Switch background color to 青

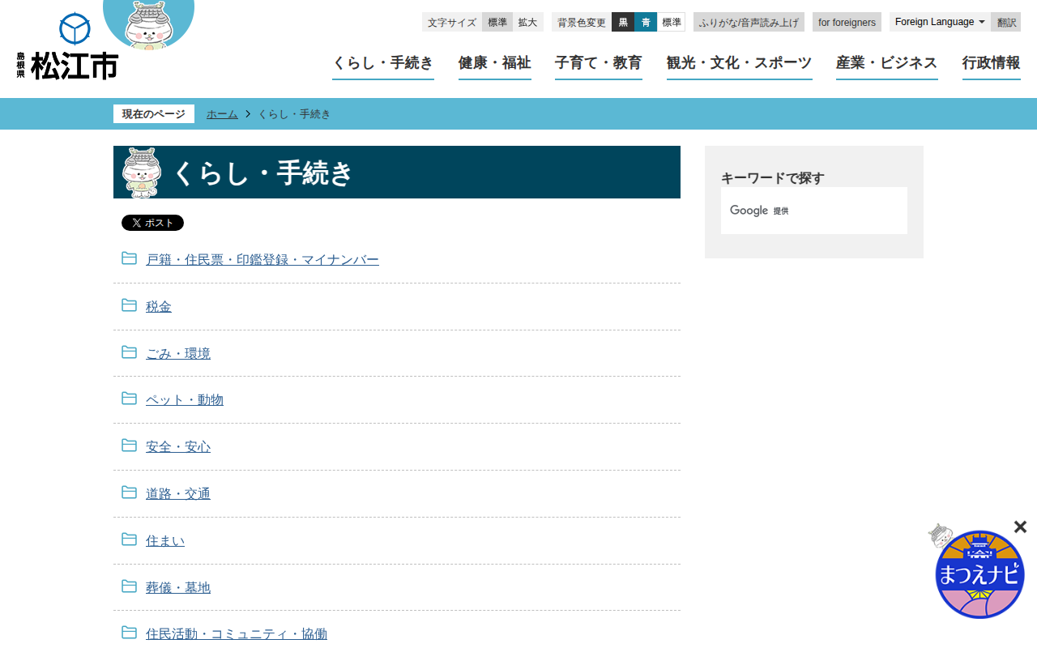(646, 22)
